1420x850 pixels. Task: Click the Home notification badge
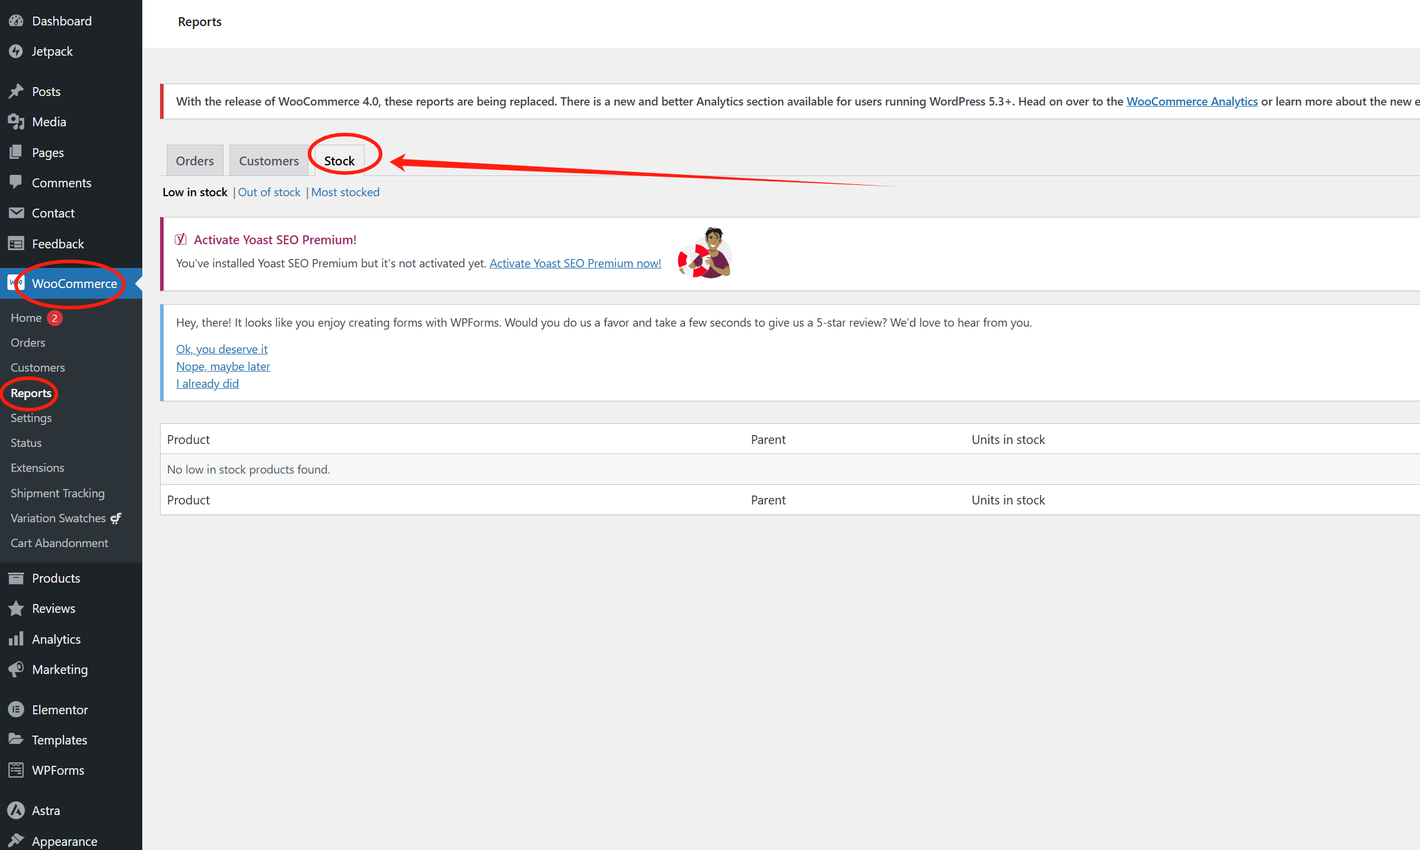coord(54,318)
